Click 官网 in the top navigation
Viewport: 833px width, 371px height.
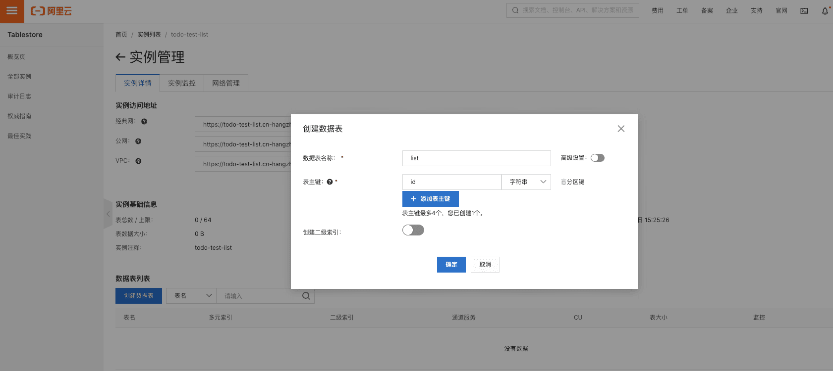pyautogui.click(x=781, y=11)
